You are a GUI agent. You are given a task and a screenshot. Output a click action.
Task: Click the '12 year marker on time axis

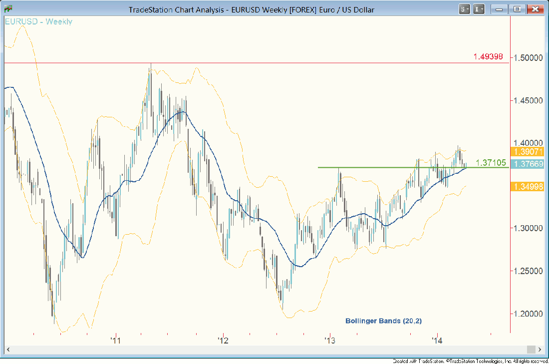(223, 341)
